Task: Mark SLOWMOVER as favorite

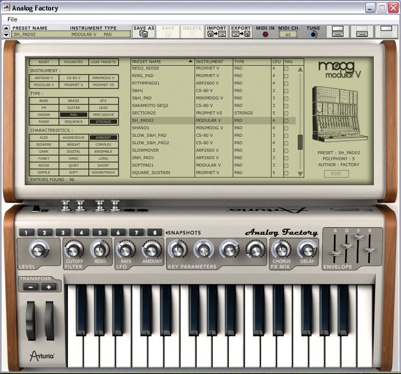Action: click(x=286, y=151)
